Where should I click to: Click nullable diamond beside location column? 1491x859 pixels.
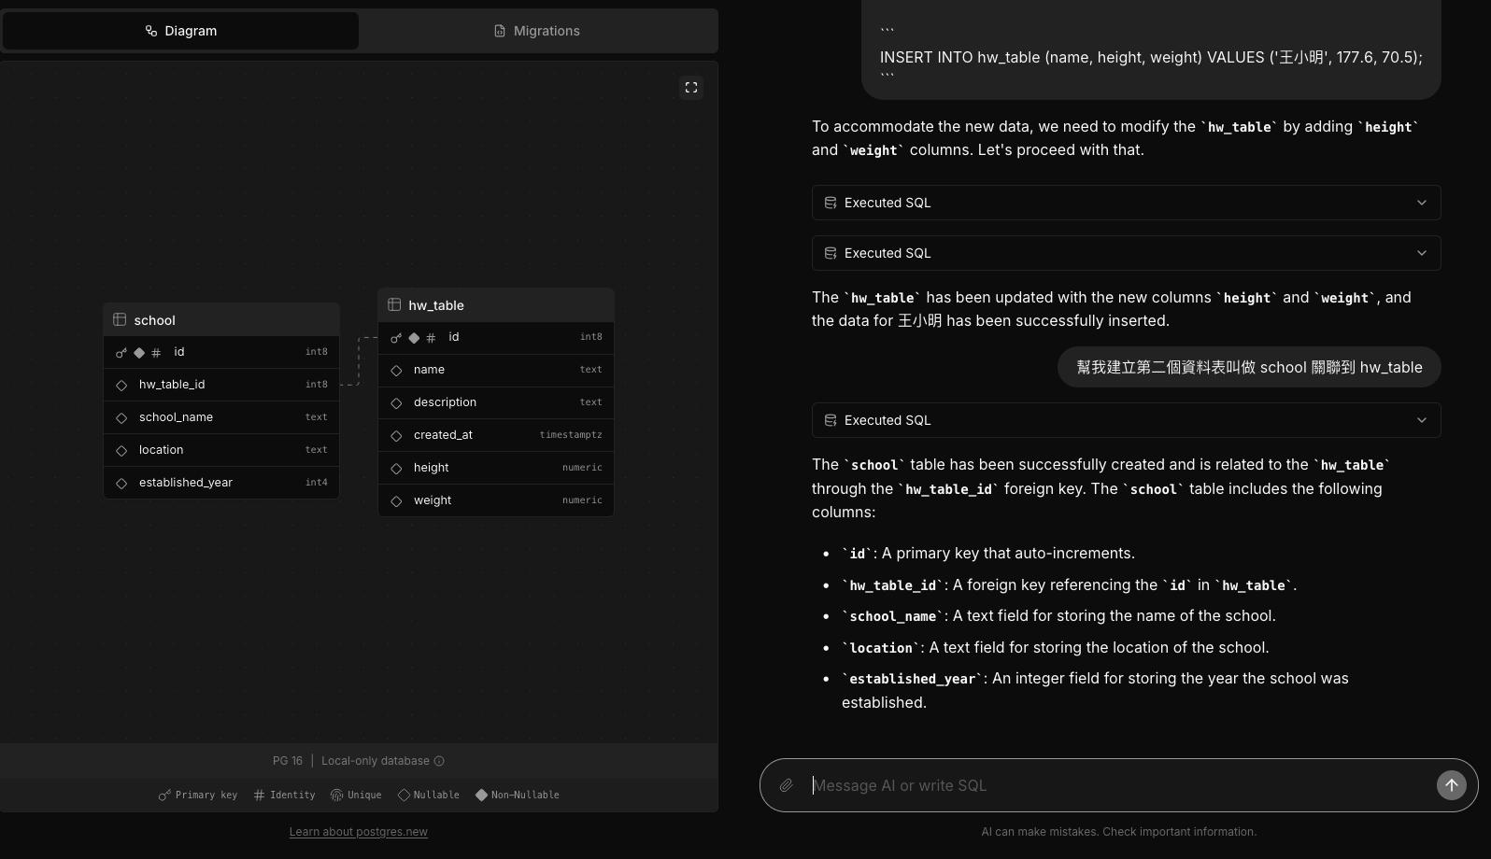121,450
